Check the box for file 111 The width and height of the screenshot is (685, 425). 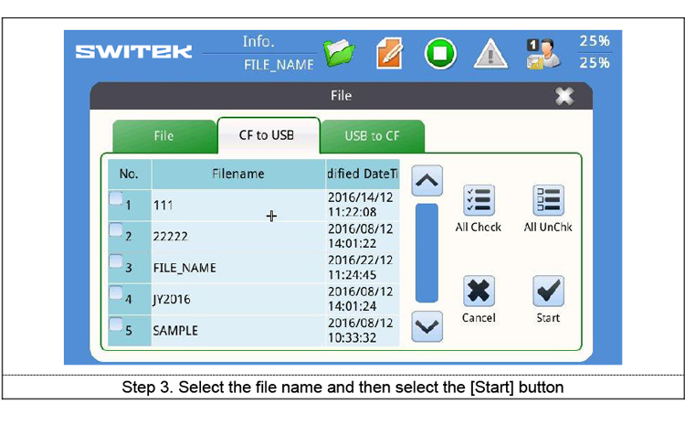(116, 198)
